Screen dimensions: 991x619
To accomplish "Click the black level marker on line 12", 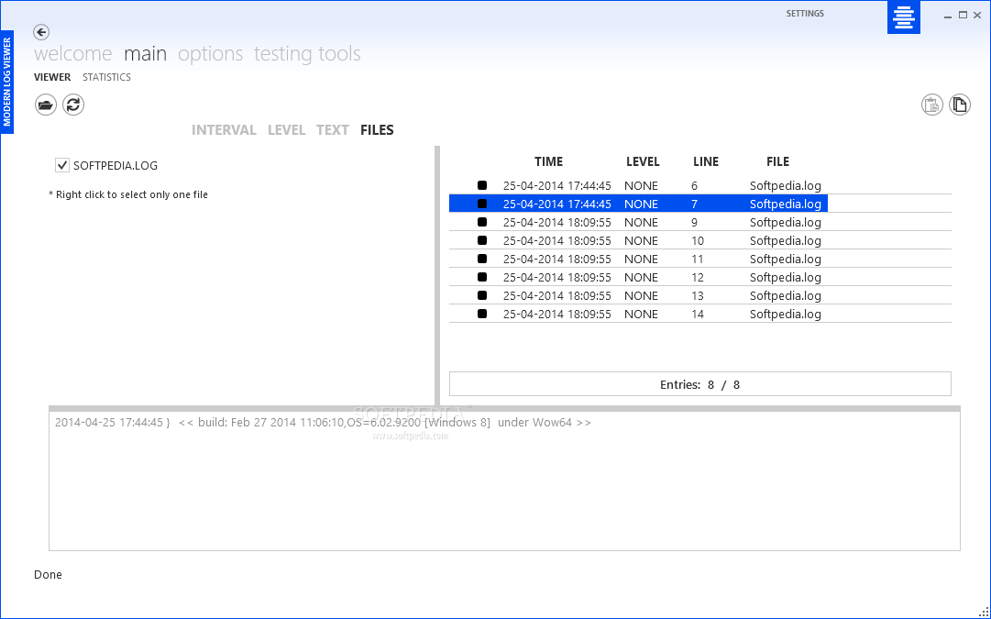I will pyautogui.click(x=482, y=277).
